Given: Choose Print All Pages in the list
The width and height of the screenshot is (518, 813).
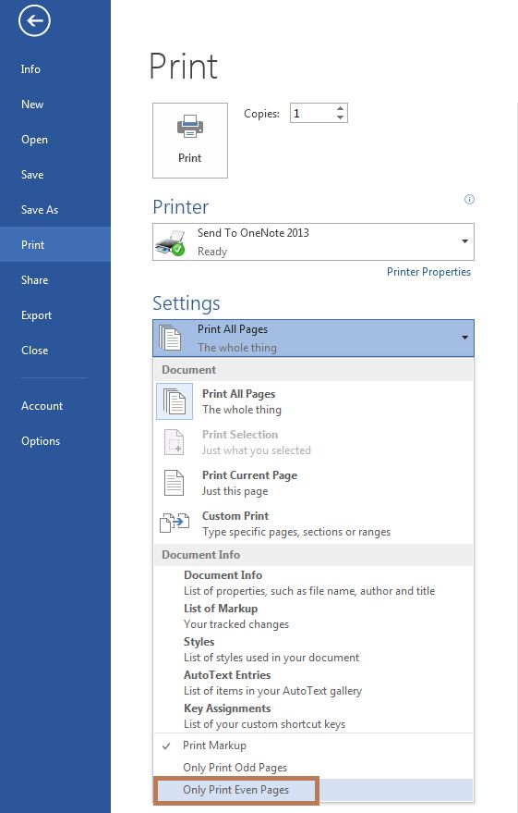Looking at the screenshot, I should [x=313, y=401].
